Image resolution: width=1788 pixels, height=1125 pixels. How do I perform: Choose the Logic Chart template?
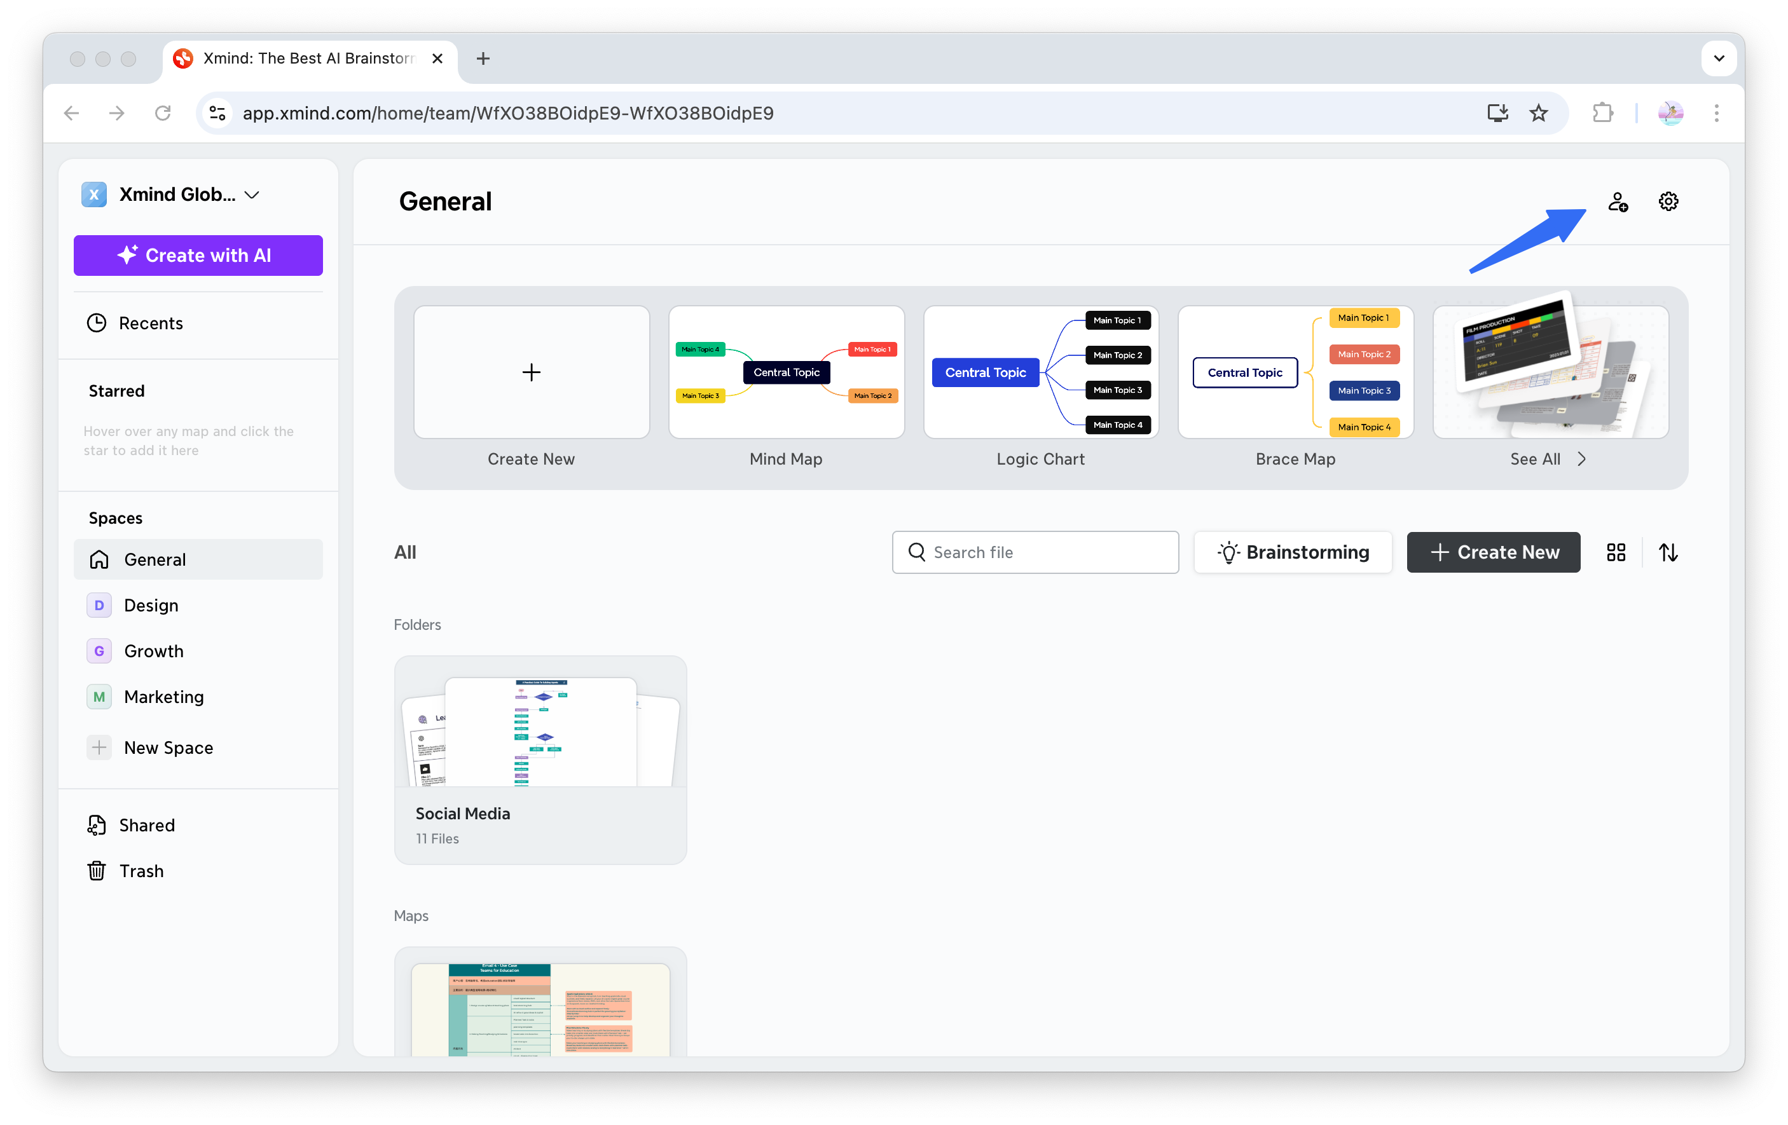(x=1041, y=372)
